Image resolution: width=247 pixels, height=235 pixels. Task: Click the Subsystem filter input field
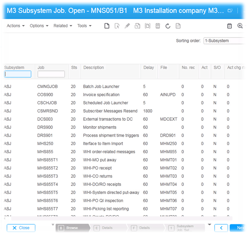click(x=18, y=74)
